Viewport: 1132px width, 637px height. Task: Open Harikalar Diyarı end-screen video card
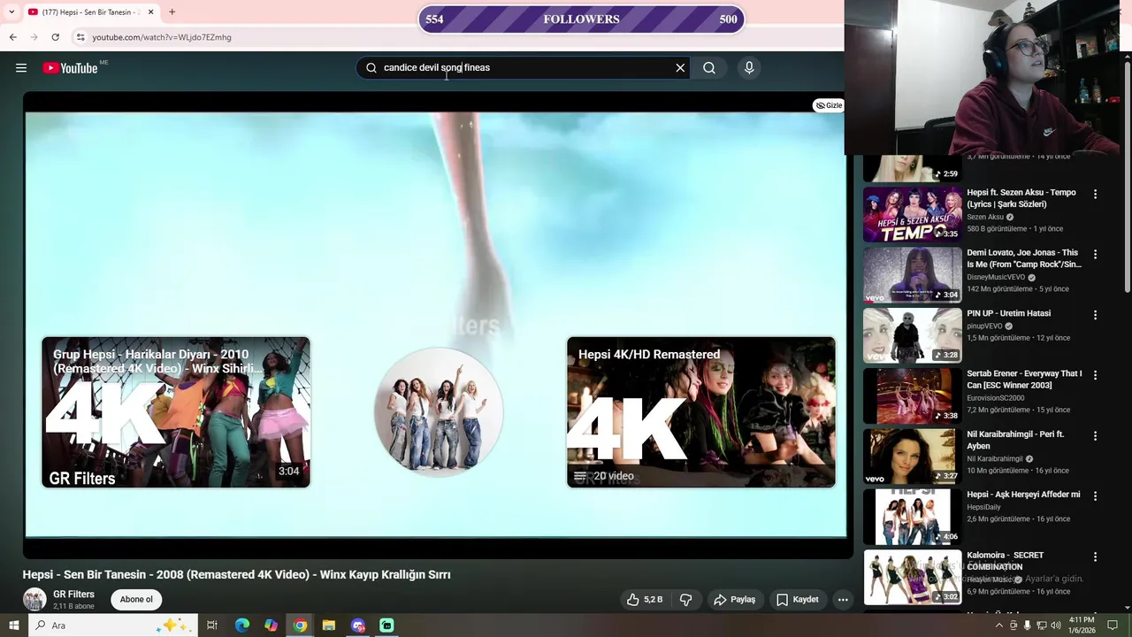tap(176, 412)
